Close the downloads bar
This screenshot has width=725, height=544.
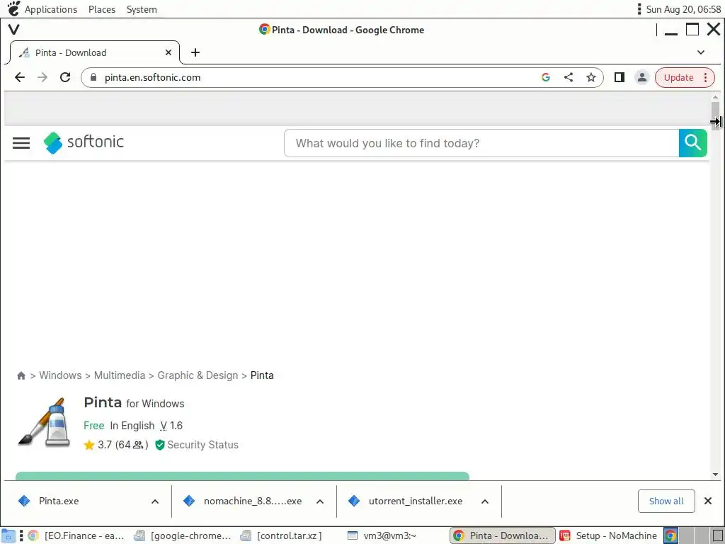(x=708, y=501)
